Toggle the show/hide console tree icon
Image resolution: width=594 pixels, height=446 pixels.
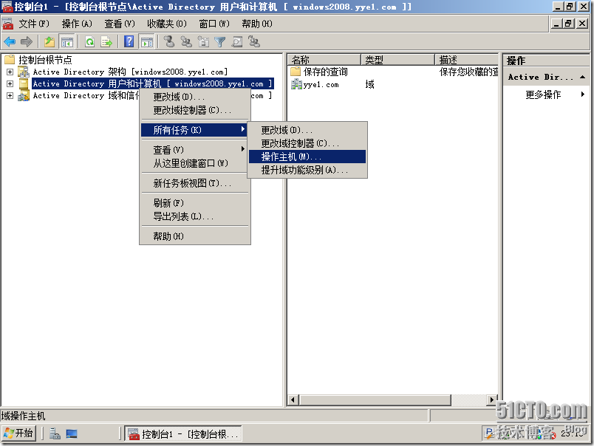click(x=67, y=41)
